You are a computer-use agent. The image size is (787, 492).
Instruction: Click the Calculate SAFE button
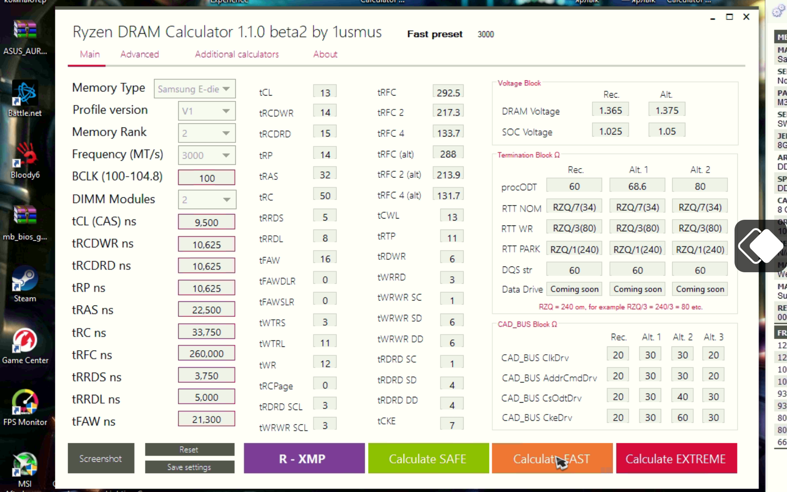[428, 458]
